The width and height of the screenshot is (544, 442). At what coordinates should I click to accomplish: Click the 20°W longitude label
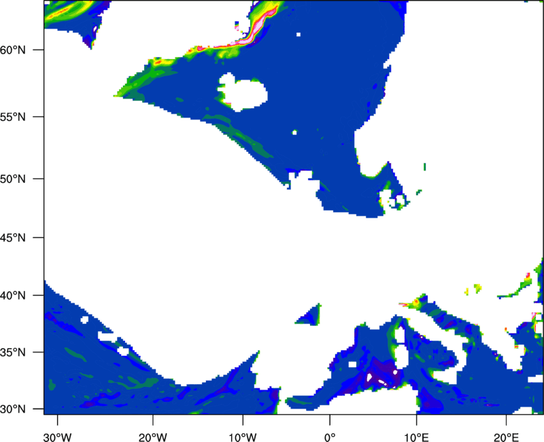click(x=152, y=437)
